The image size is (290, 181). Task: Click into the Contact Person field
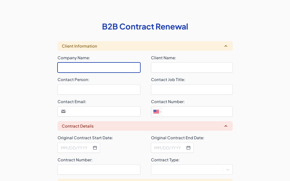(99, 90)
